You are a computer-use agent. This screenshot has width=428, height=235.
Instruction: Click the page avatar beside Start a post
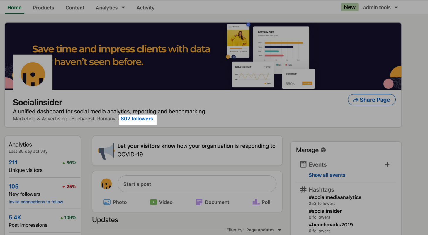click(106, 184)
